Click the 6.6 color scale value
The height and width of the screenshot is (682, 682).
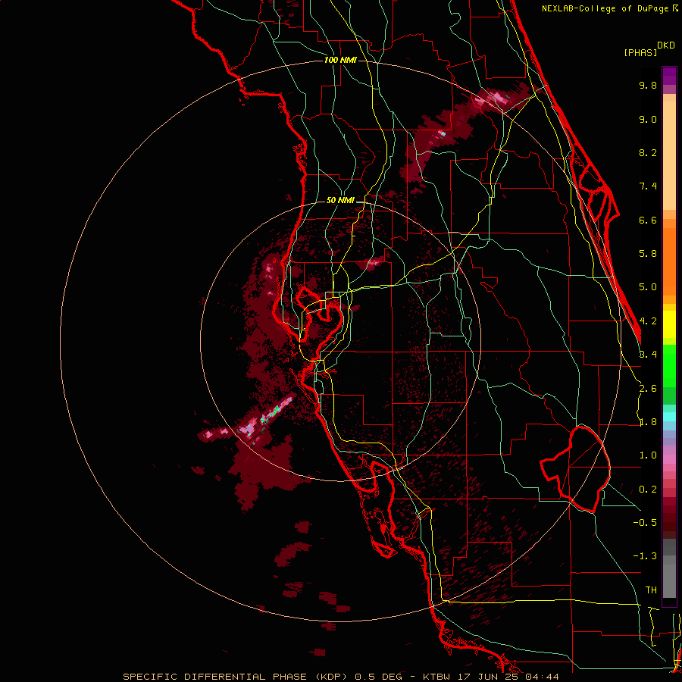(648, 220)
